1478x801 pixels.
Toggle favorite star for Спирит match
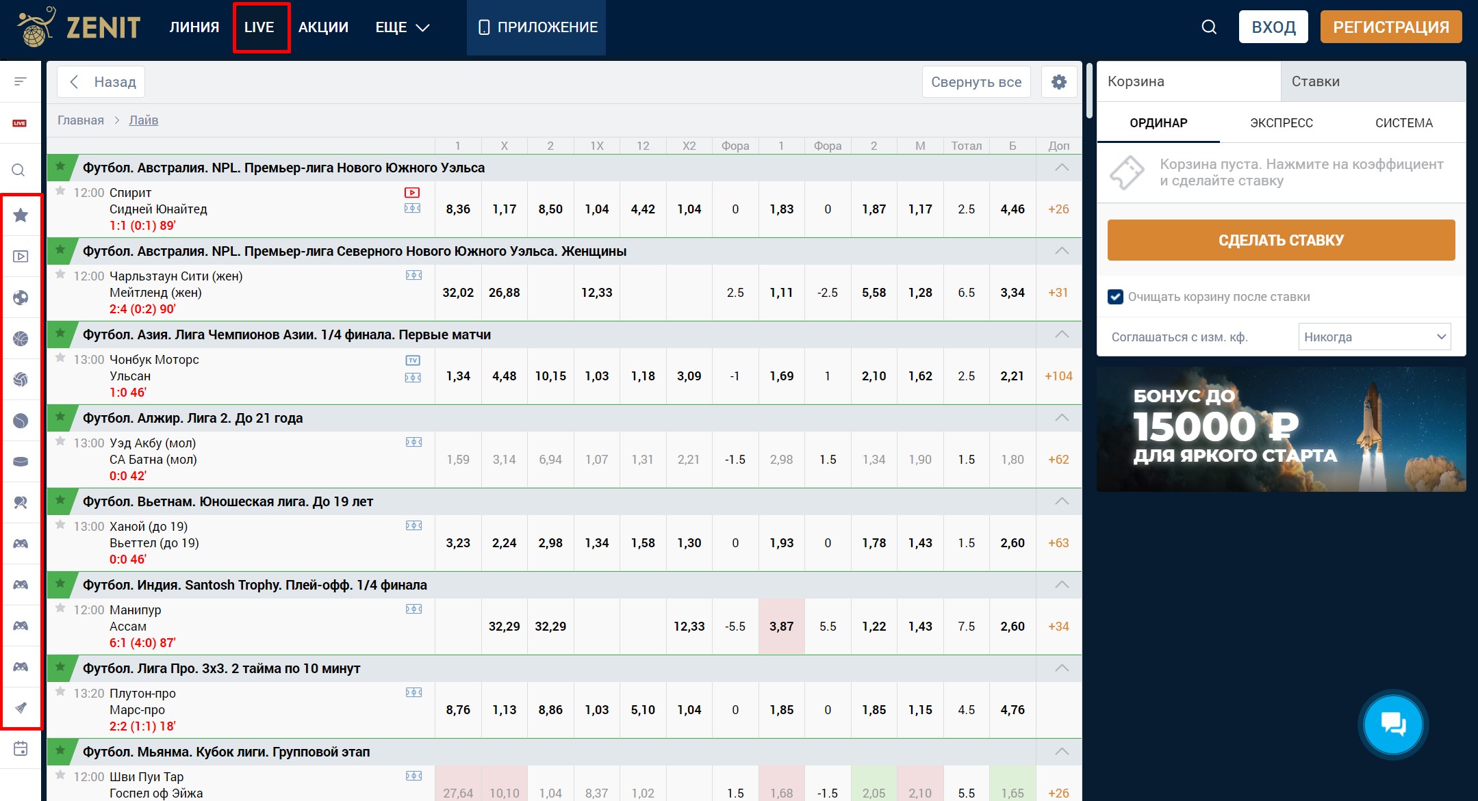60,192
